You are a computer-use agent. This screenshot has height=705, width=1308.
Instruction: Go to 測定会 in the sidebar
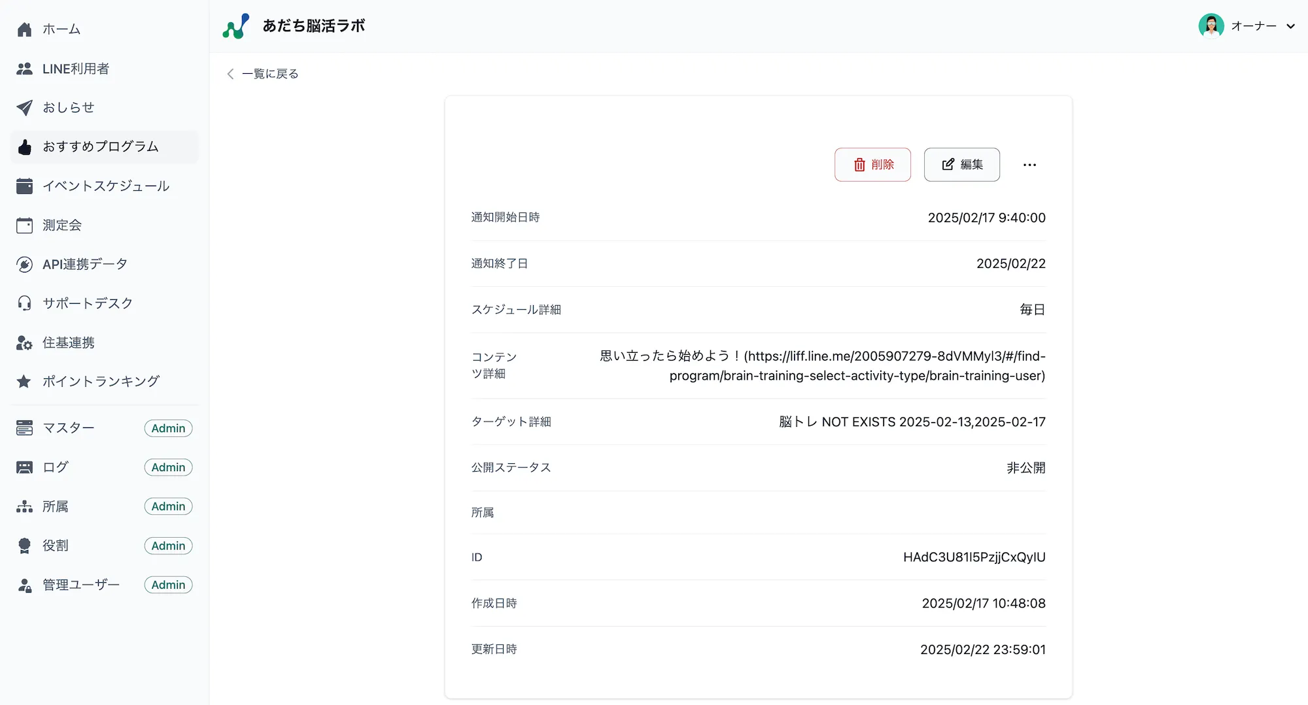pyautogui.click(x=62, y=225)
